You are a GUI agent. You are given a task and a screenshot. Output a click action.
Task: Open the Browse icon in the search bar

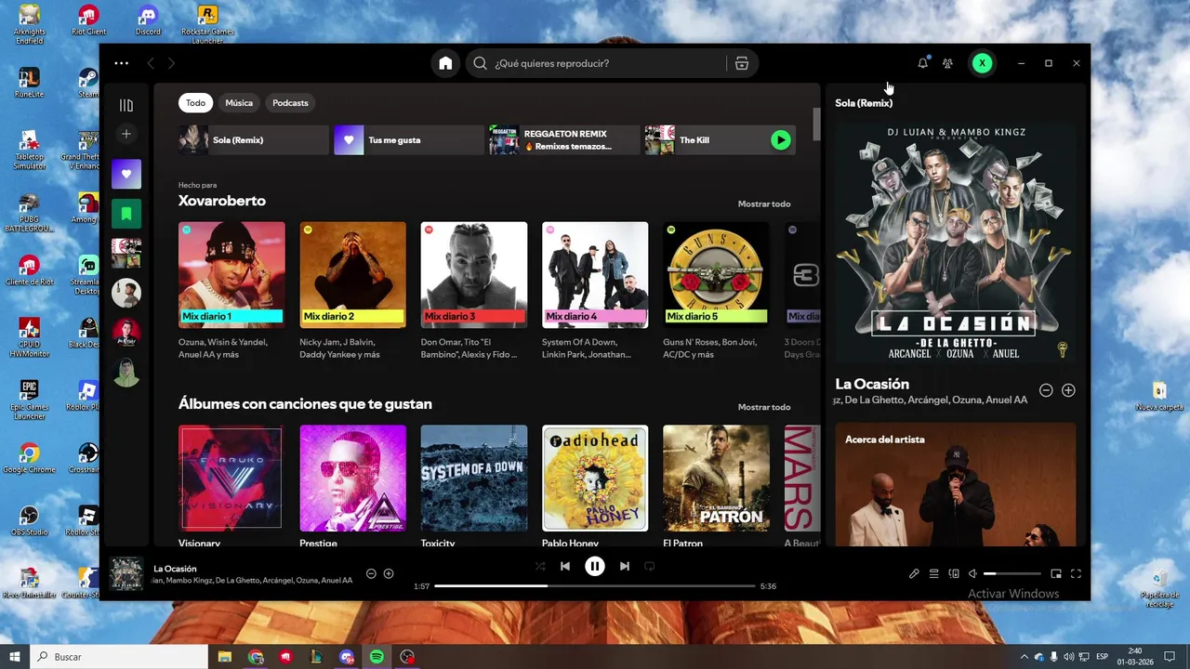point(741,63)
